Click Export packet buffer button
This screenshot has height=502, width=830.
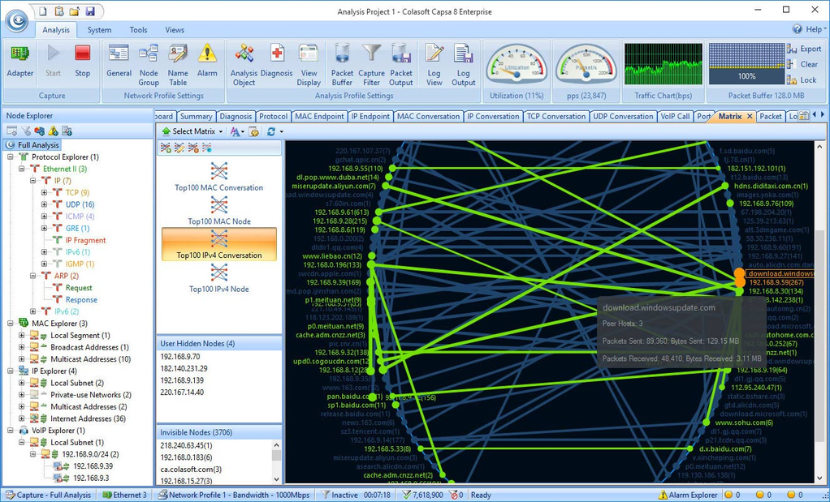(x=804, y=49)
